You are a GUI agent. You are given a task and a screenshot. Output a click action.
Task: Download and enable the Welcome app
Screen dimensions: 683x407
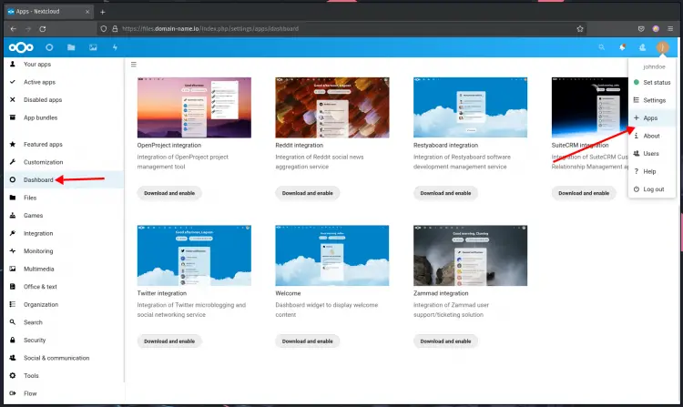point(308,341)
